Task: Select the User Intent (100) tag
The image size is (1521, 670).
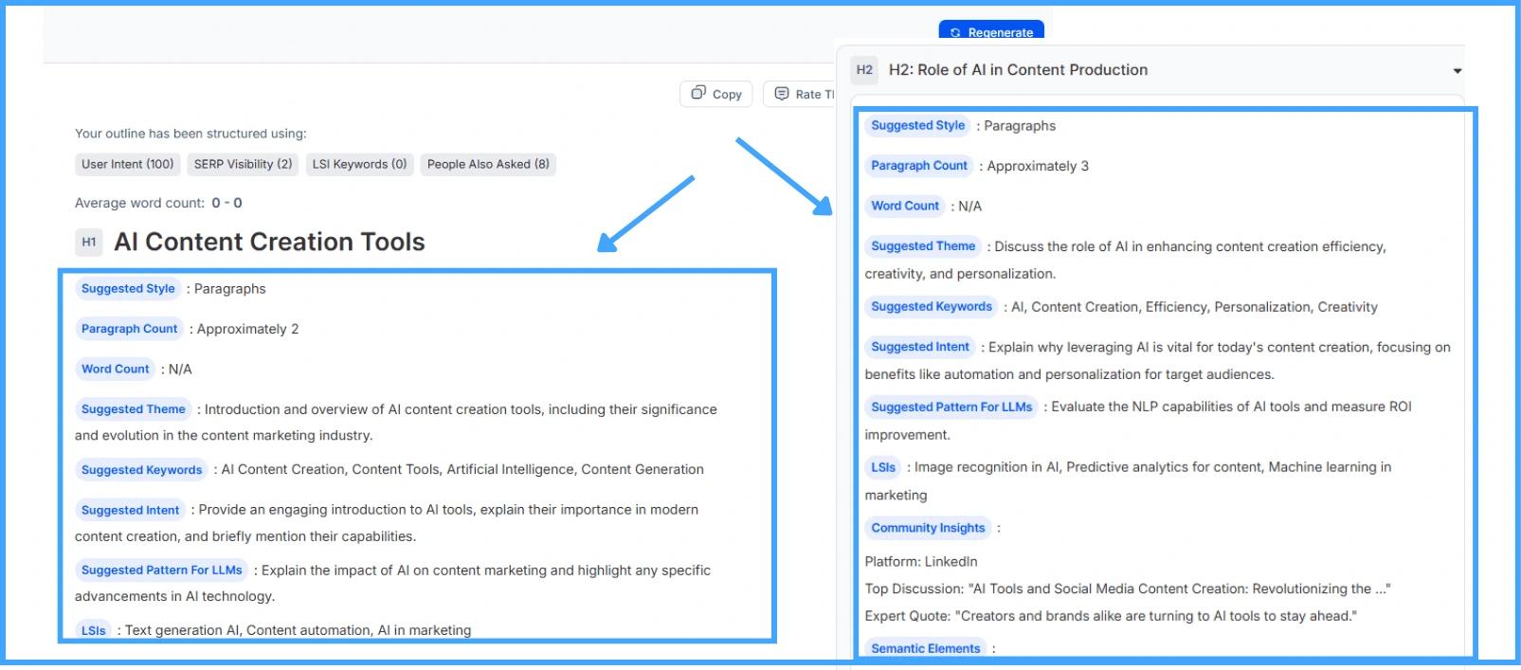Action: tap(128, 164)
